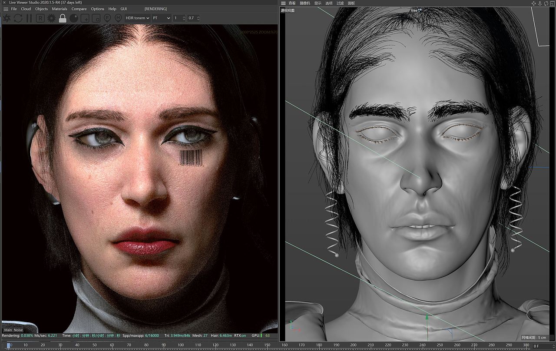Activate the pick material M pin icon
556x351 pixels.
[118, 18]
